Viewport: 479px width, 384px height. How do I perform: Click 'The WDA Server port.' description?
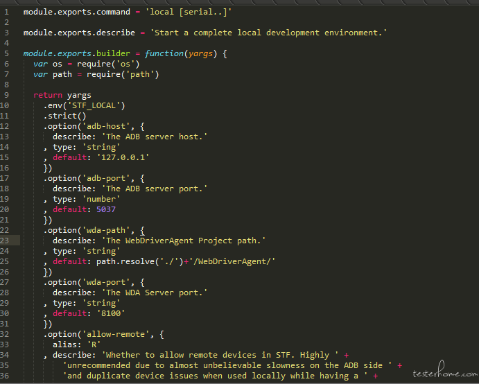pos(155,293)
